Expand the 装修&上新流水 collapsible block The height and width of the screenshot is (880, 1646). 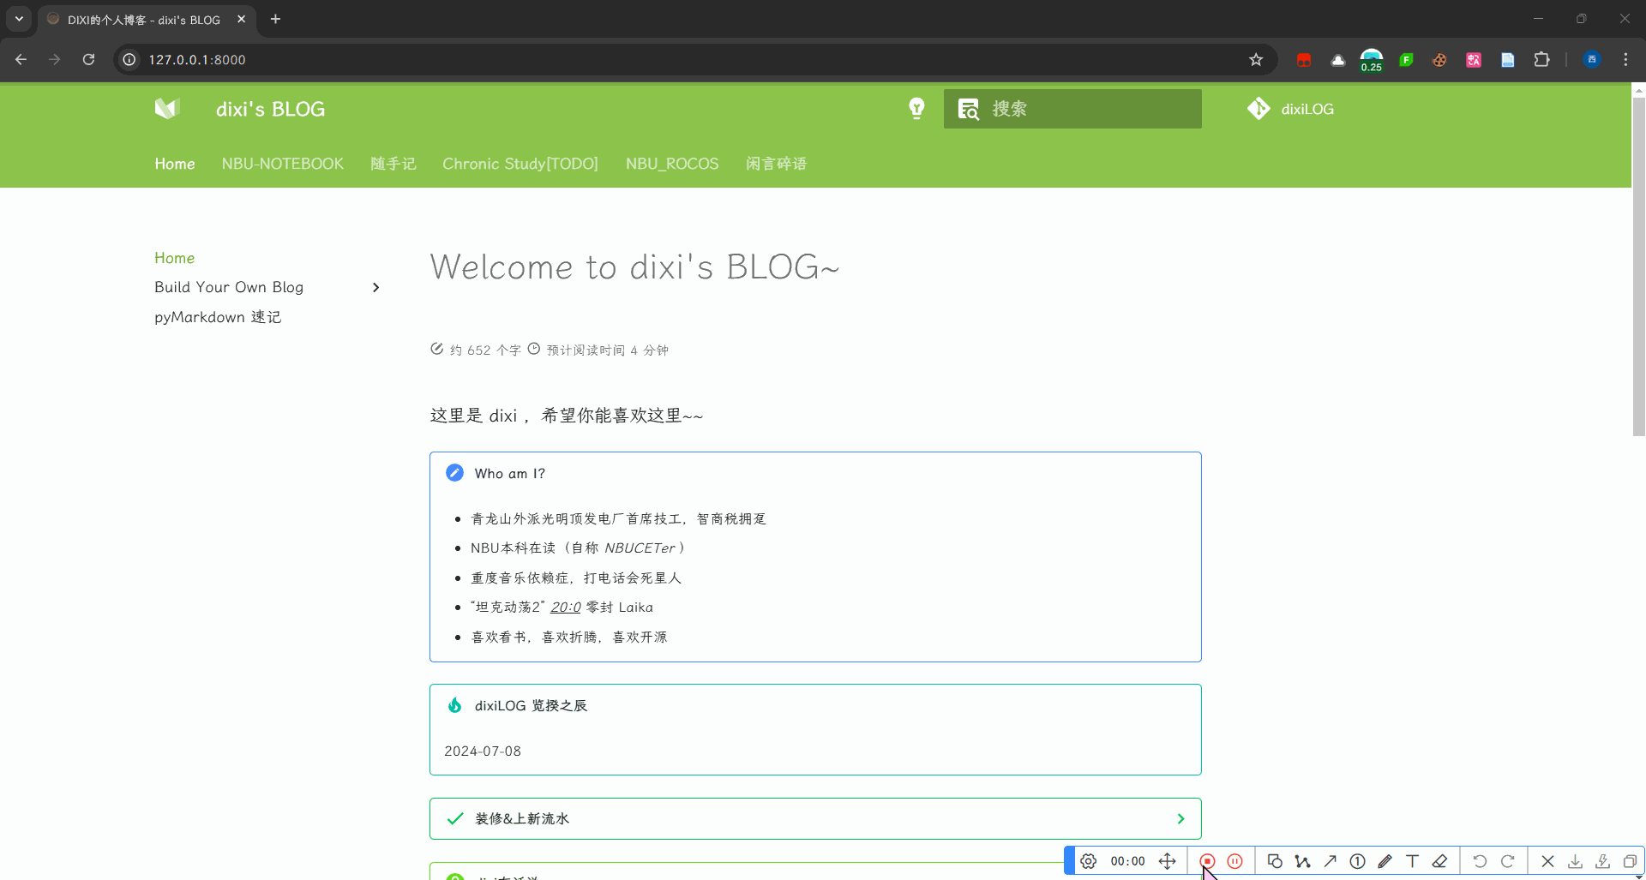(x=815, y=818)
